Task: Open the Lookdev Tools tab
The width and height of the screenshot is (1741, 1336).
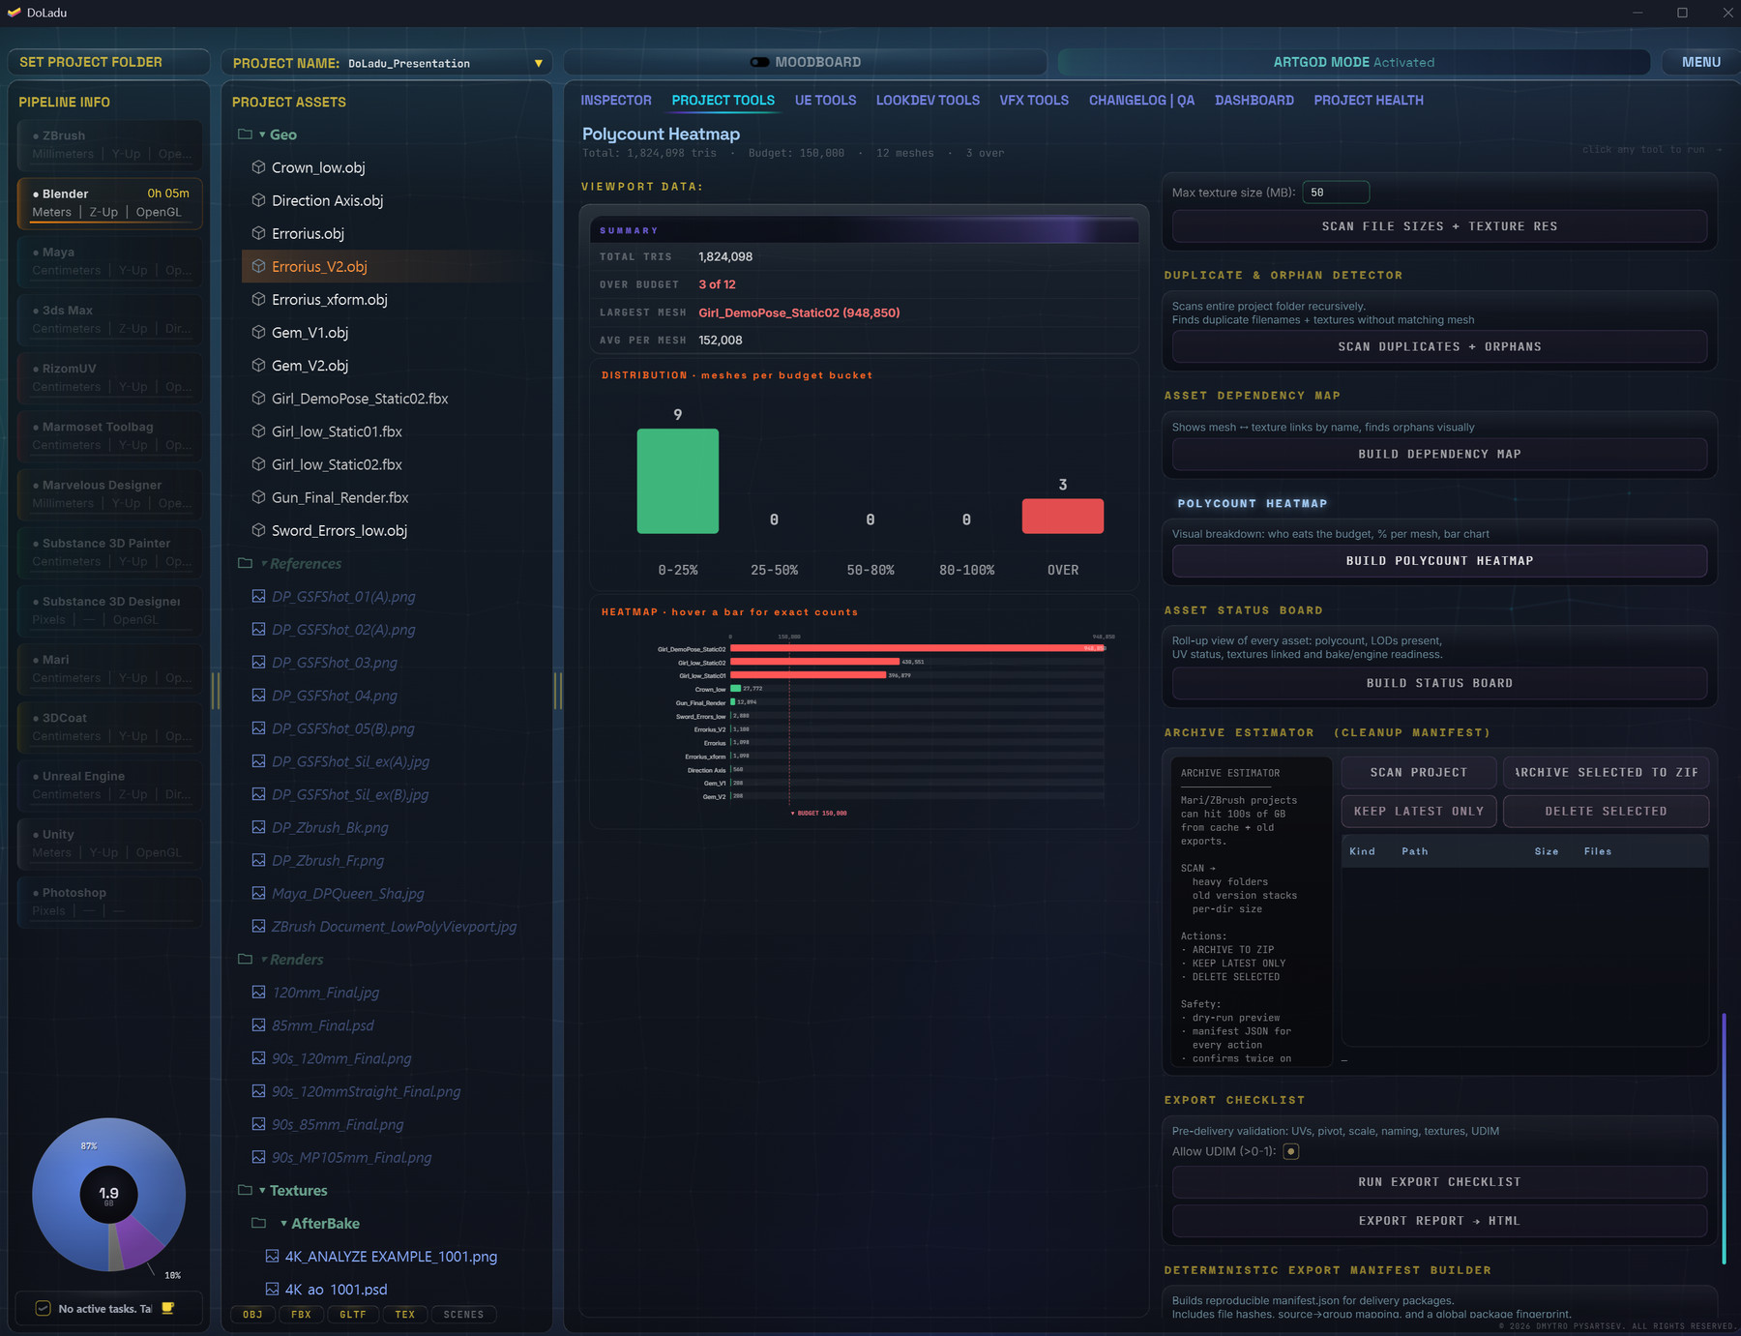Action: pos(928,100)
